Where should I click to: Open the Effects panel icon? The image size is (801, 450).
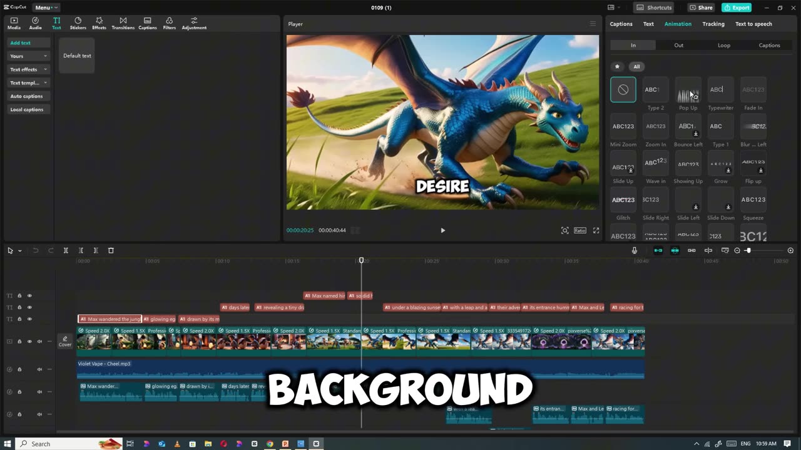(x=99, y=23)
